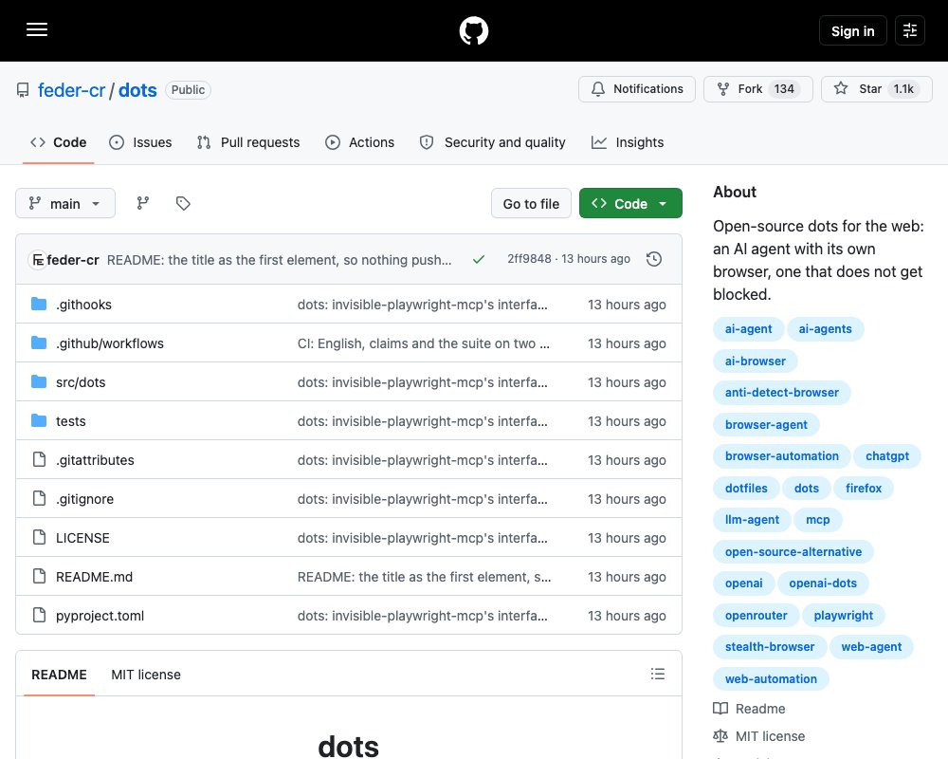Viewport: 948px width, 759px height.
Task: Click the web-automation topic tag
Action: tap(771, 678)
